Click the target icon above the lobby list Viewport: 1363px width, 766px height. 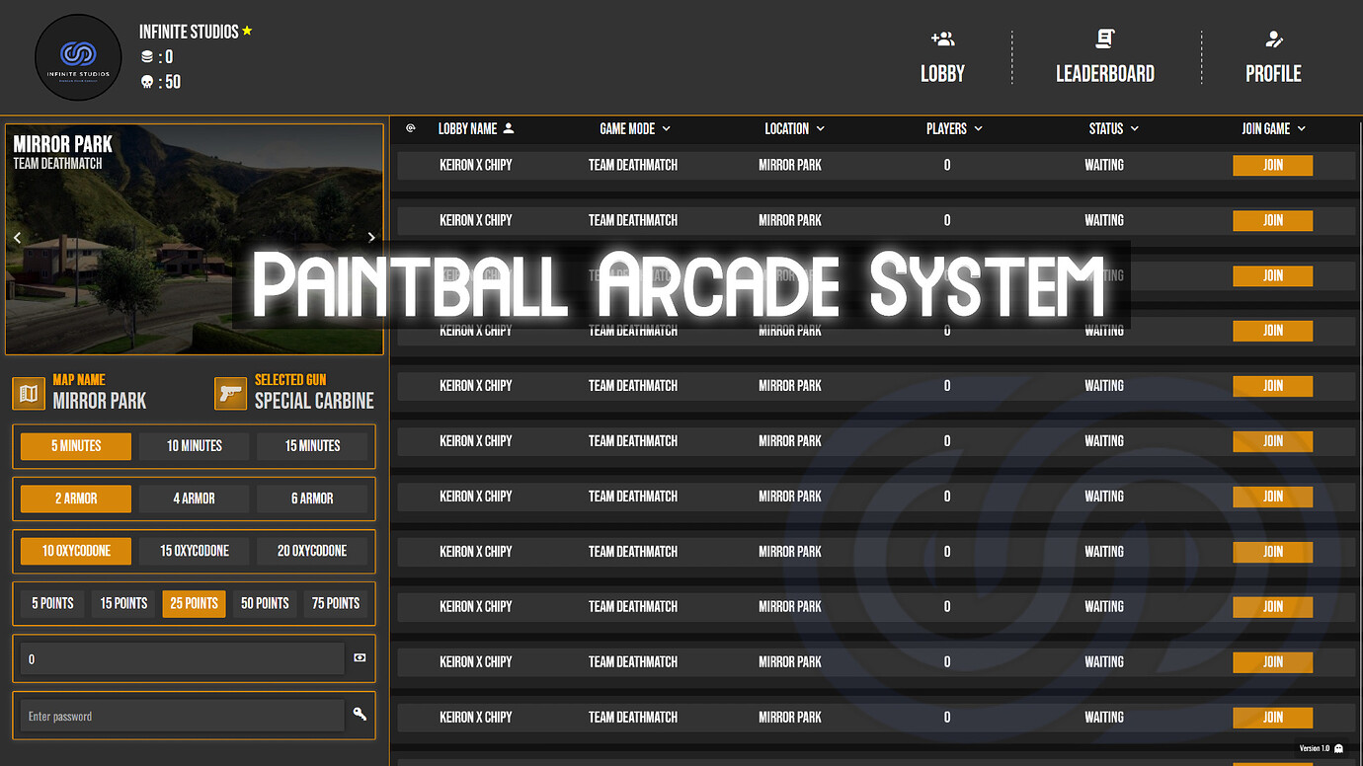coord(410,129)
